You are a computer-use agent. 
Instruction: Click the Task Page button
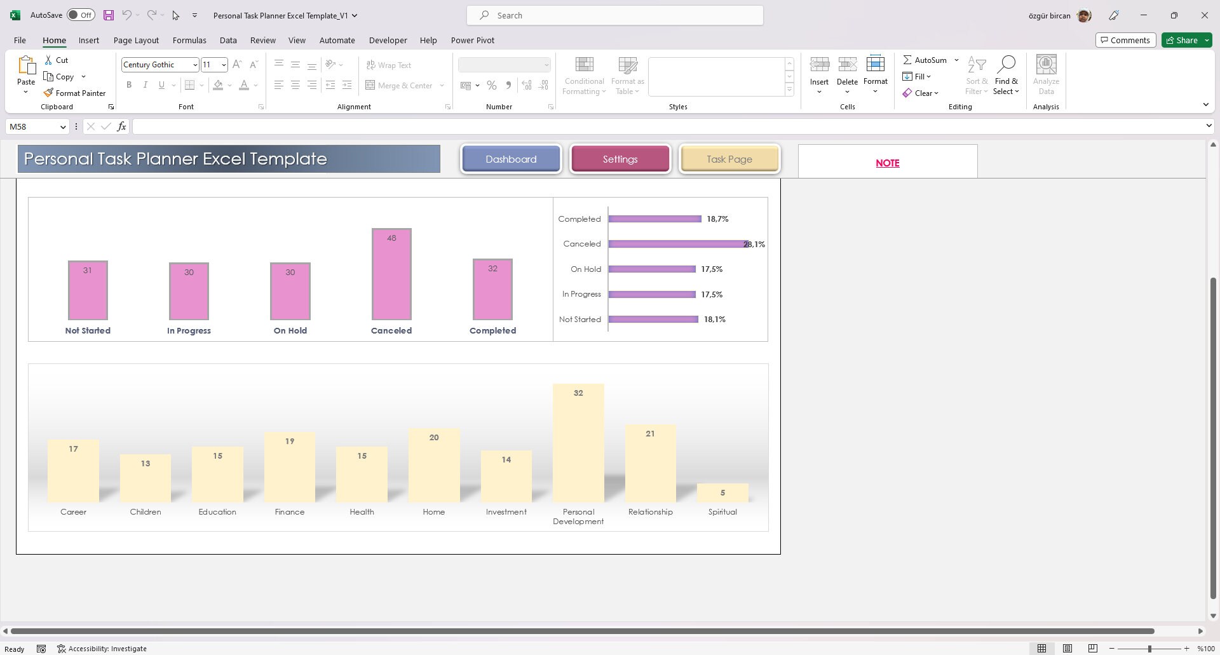click(x=729, y=159)
